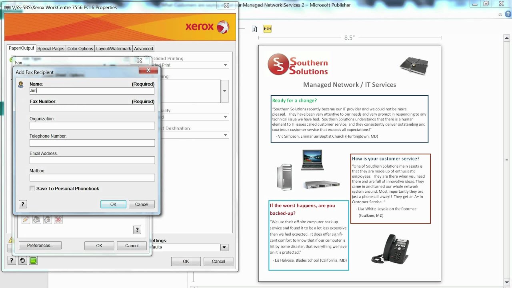Image resolution: width=512 pixels, height=288 pixels.
Task: Click 'Managed Network / IT Services' title
Action: click(350, 85)
